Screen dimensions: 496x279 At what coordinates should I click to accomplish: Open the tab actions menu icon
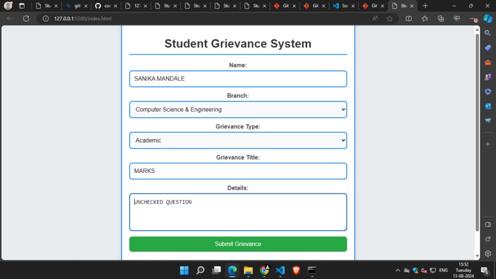pyautogui.click(x=22, y=6)
